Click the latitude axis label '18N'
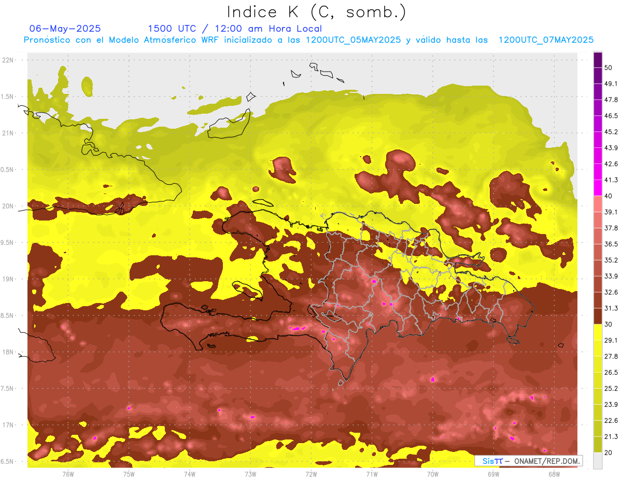622x481 pixels. [x=8, y=352]
